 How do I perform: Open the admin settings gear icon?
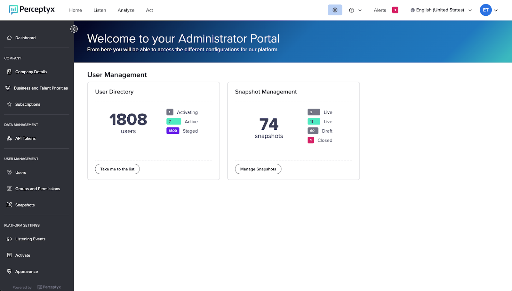(x=335, y=10)
